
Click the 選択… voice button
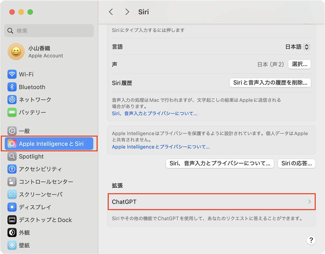click(x=300, y=64)
